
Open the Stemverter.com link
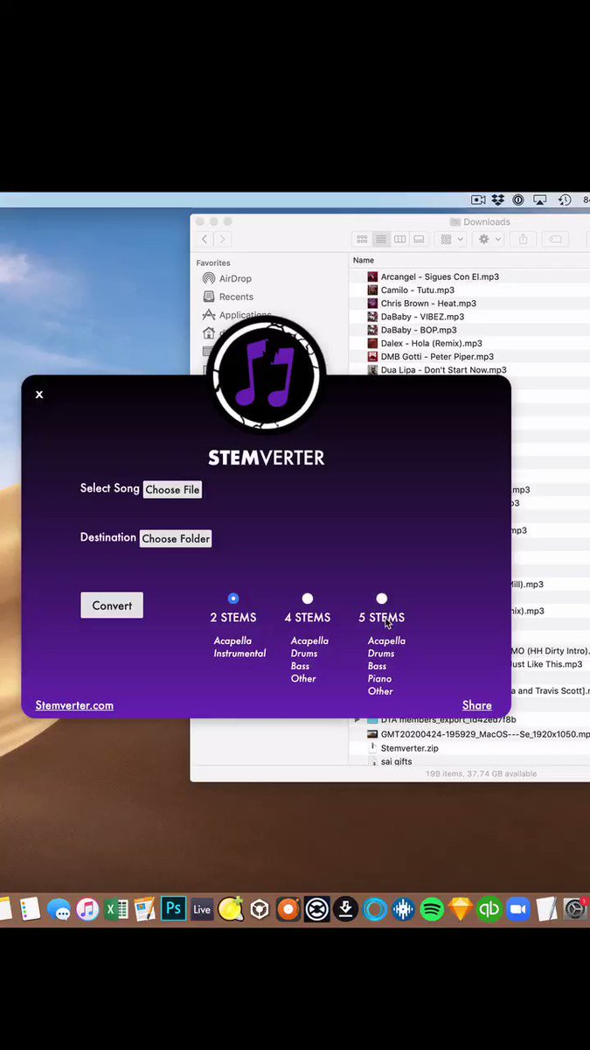tap(74, 705)
